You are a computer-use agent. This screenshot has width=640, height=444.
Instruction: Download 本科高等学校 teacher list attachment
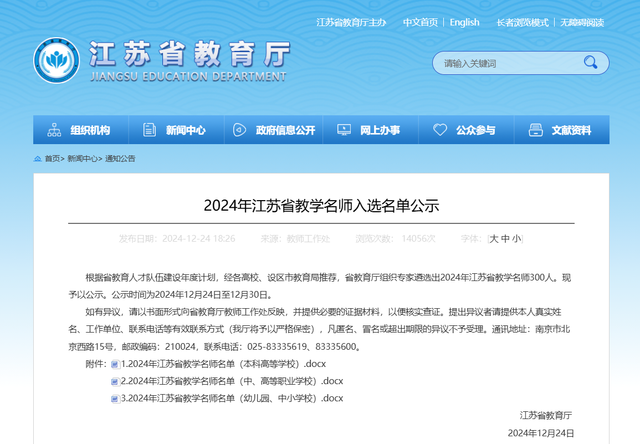[223, 364]
